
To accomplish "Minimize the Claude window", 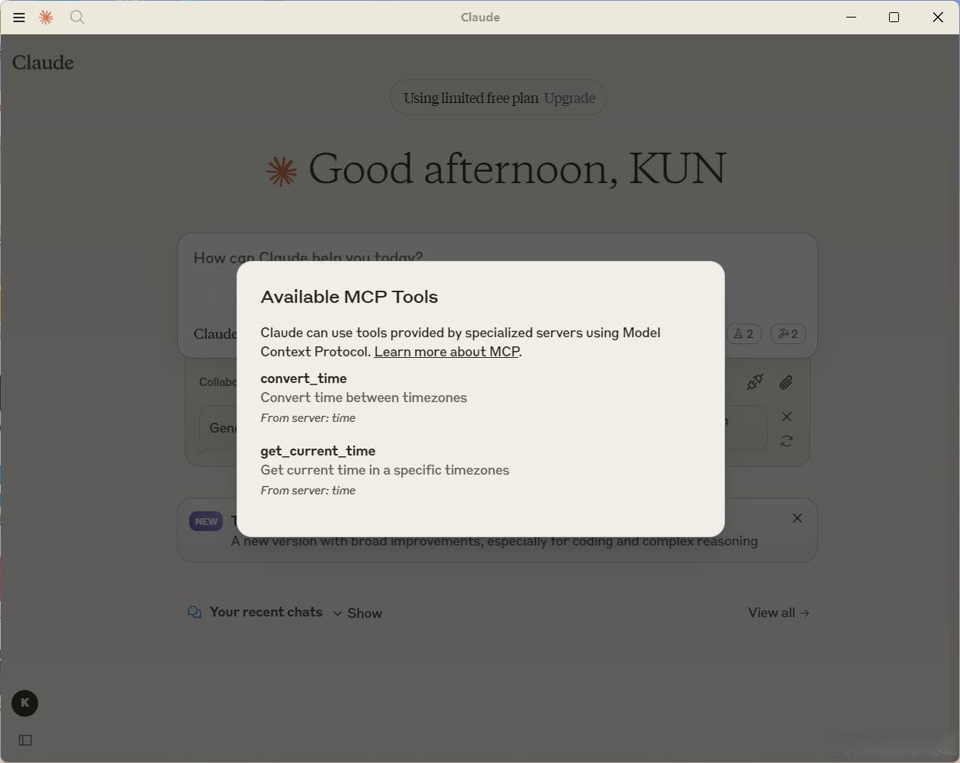I will 852,17.
